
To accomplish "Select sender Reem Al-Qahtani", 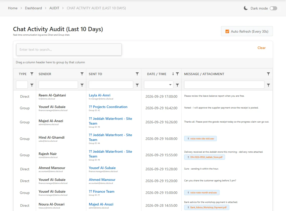I will 52,95.
